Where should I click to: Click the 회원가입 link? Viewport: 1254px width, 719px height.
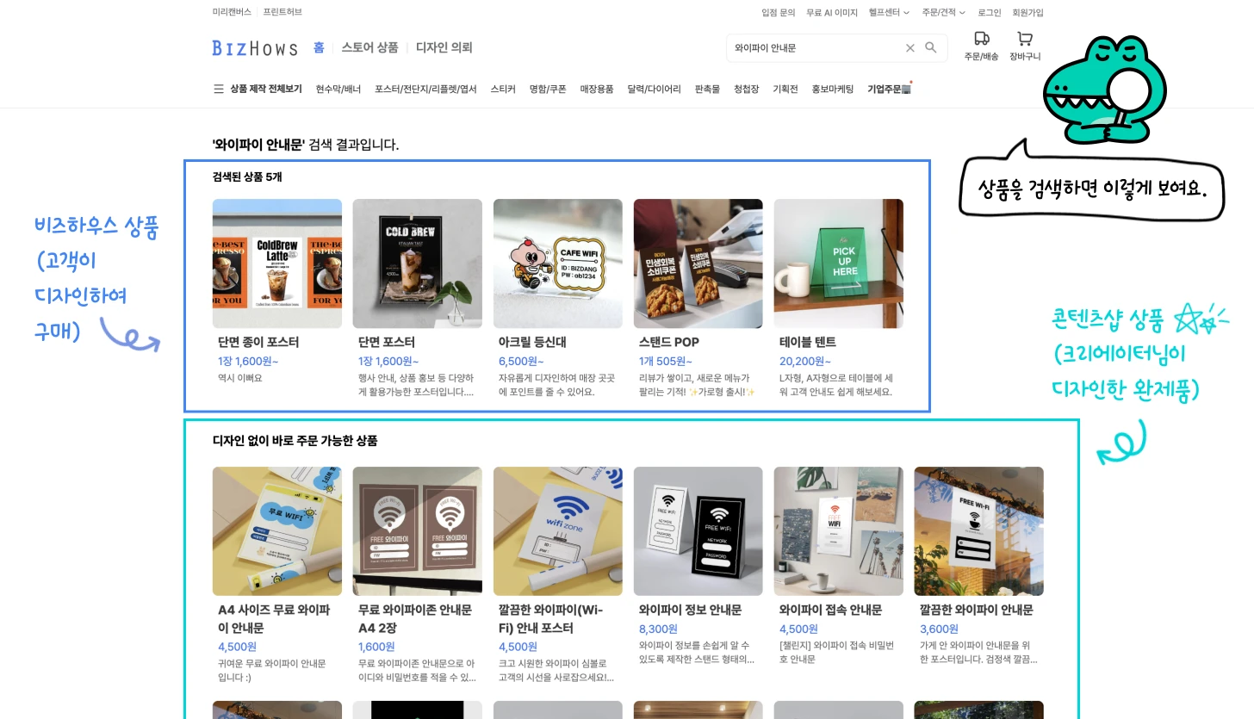pos(1027,13)
